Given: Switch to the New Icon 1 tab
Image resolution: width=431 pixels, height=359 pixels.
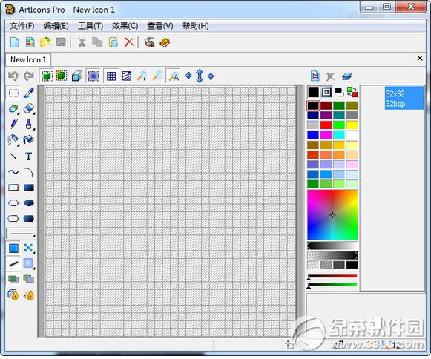Looking at the screenshot, I should pos(28,59).
